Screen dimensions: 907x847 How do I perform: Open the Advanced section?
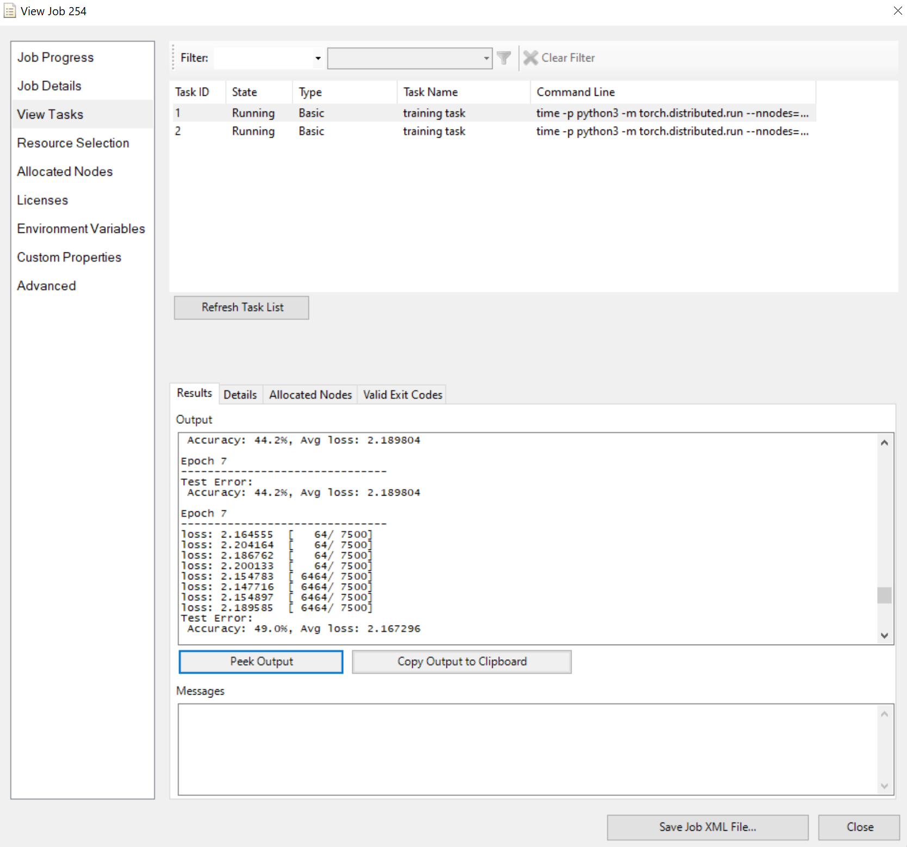pos(46,286)
